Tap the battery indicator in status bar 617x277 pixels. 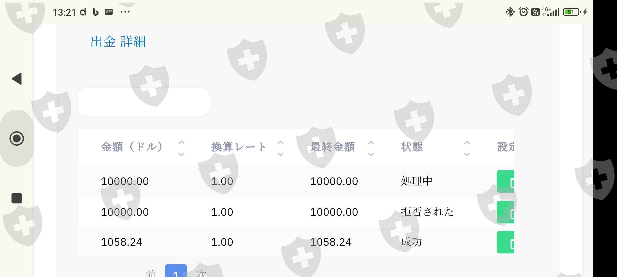pyautogui.click(x=571, y=12)
